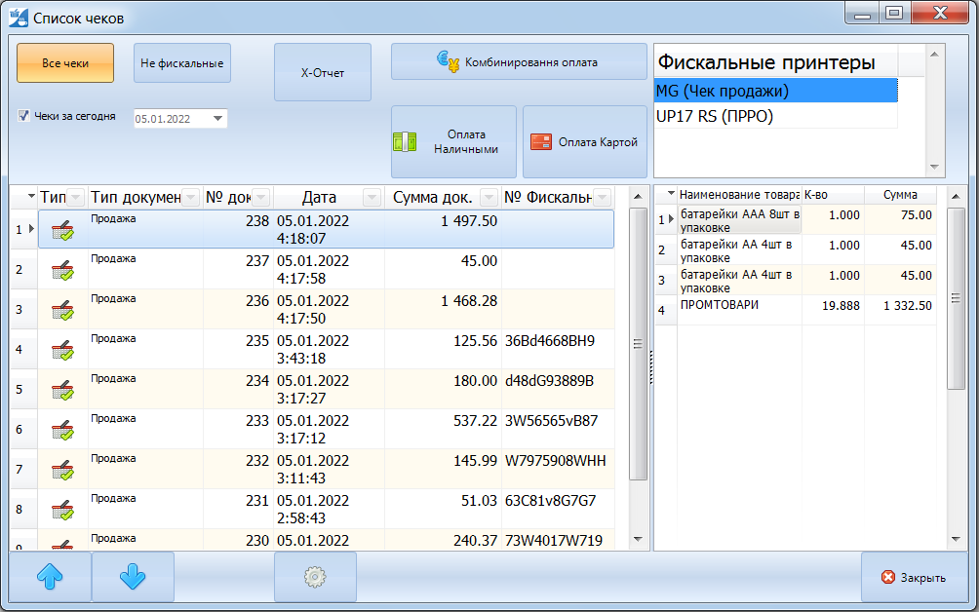Switch to Не фискальные receipts
Viewport: 979px width, 612px height.
(x=182, y=63)
